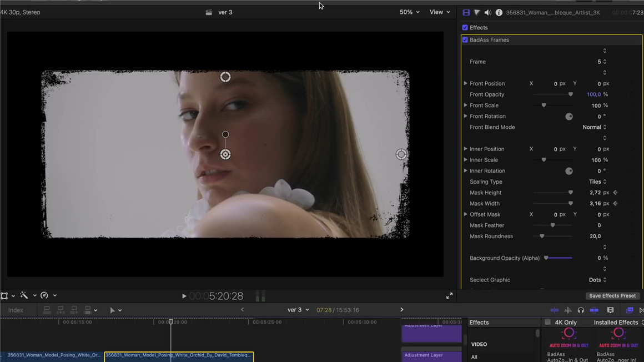The height and width of the screenshot is (362, 644).
Task: Toggle video and audio skimming
Action: (554, 310)
